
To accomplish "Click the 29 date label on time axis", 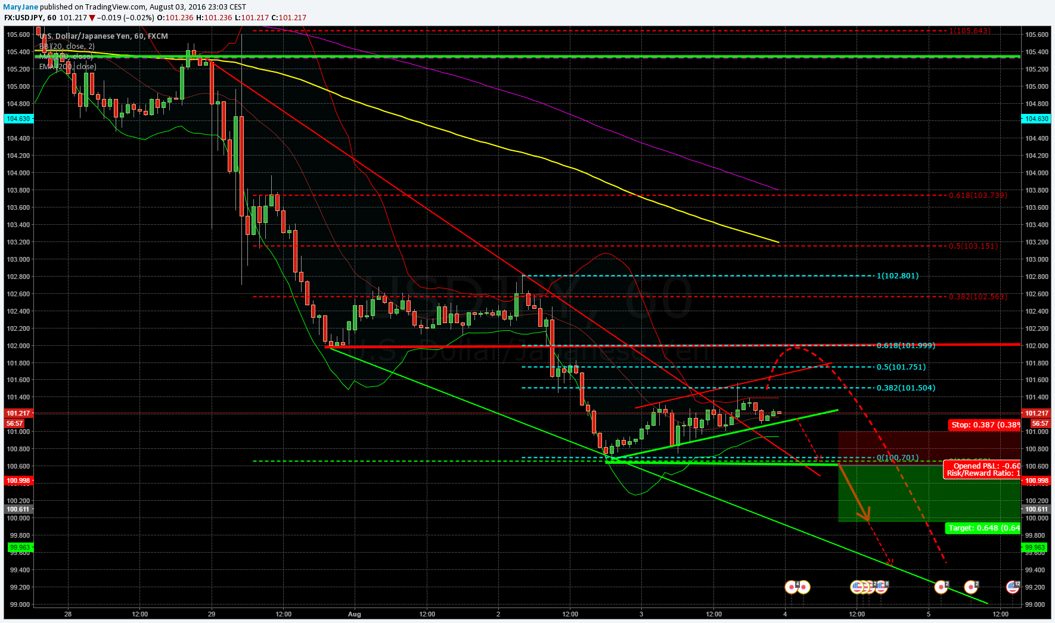I will (212, 614).
